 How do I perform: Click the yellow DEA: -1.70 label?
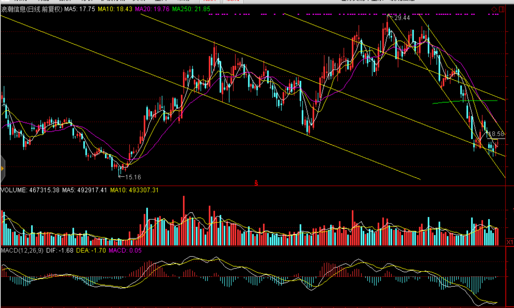(91, 251)
